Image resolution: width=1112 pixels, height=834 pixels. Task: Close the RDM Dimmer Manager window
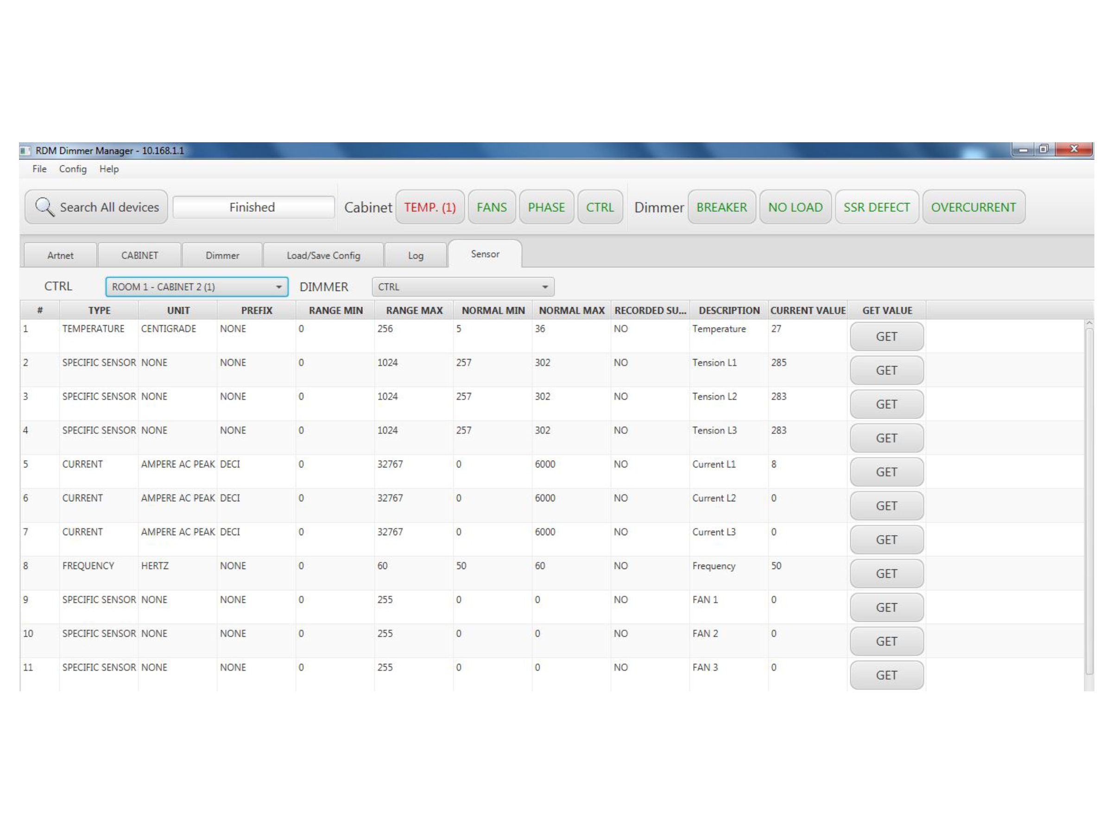click(1074, 149)
